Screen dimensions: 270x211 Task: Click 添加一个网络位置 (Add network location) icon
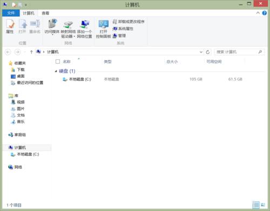tap(84, 29)
